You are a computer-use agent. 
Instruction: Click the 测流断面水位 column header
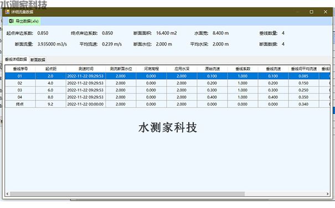point(121,69)
